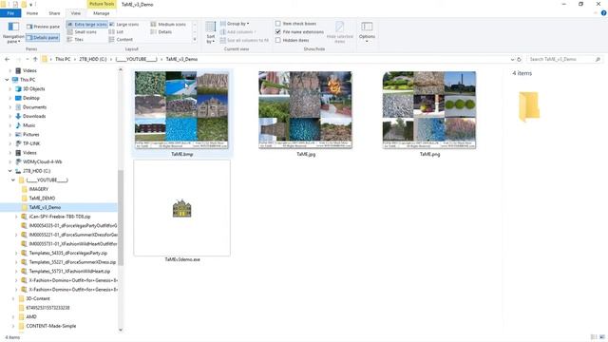Toggle the Details pane
The image size is (608, 342).
coord(43,38)
